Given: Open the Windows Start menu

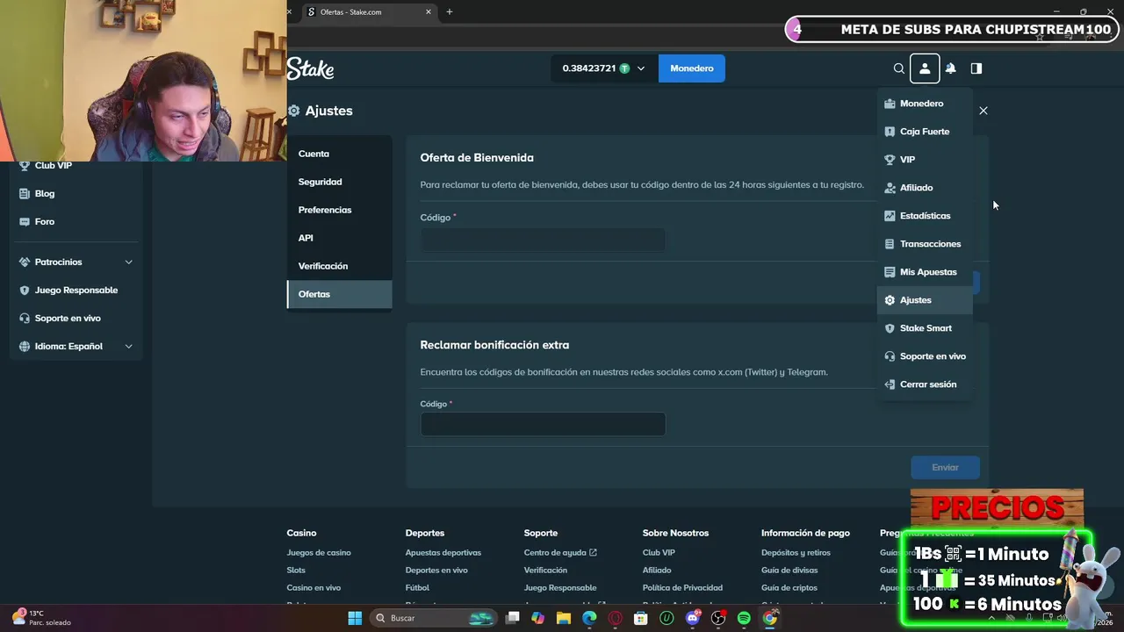Looking at the screenshot, I should coord(355,618).
